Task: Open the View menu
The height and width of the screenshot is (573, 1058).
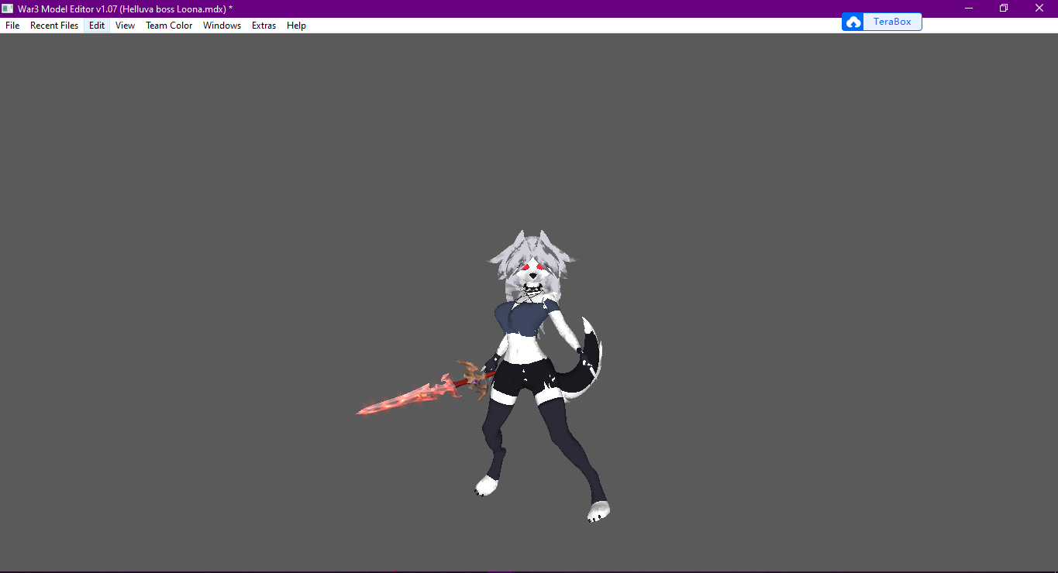Action: [x=125, y=26]
